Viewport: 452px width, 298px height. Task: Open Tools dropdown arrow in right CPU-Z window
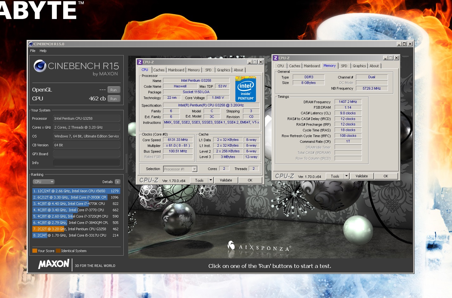pyautogui.click(x=346, y=176)
